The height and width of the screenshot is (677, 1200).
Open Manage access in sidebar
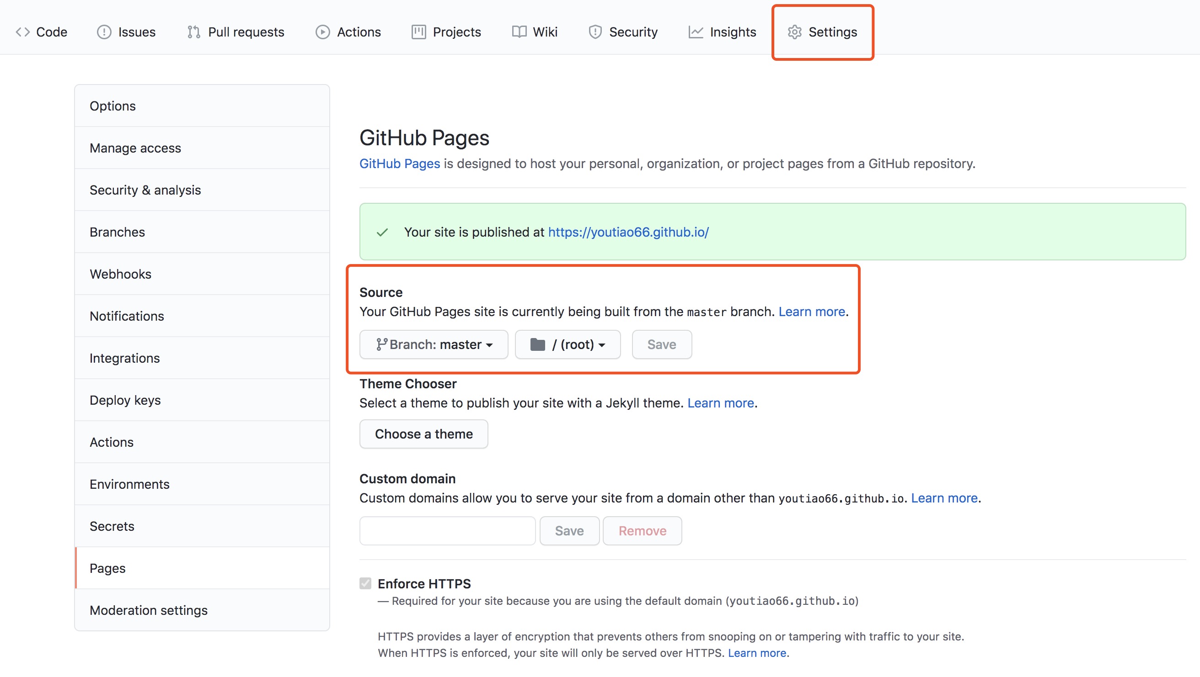202,148
